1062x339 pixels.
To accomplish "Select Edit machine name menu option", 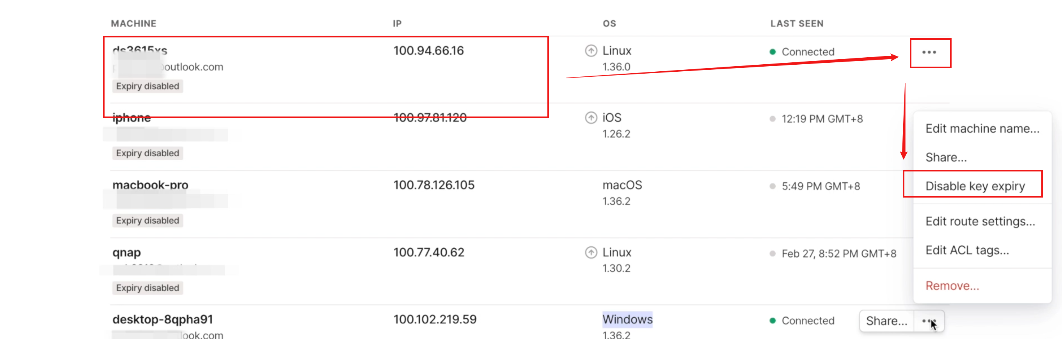I will tap(982, 129).
